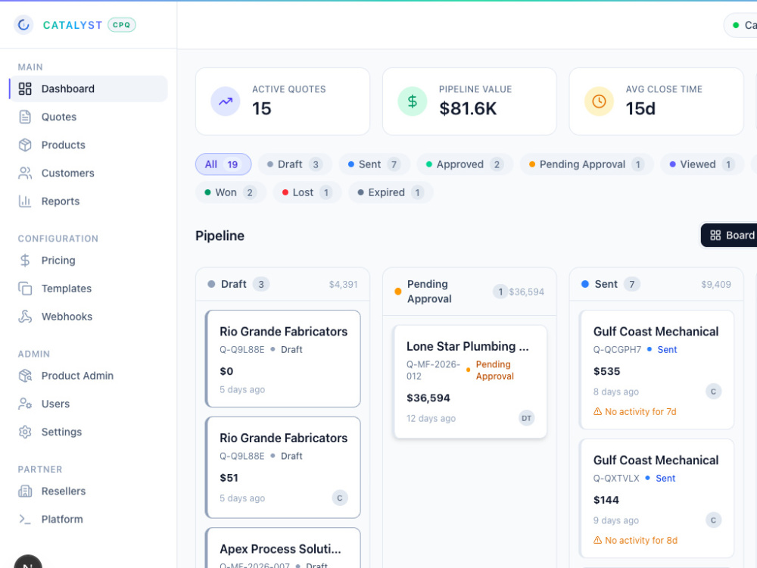Click the Sent column header

(656, 284)
